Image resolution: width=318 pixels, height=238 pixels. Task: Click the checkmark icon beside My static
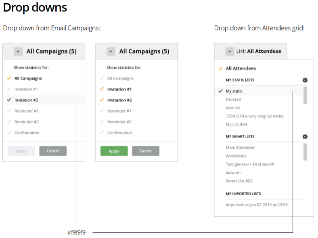[x=220, y=91]
